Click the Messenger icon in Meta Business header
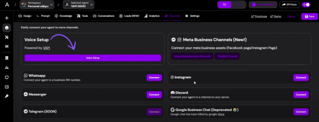319x122 pixels. (173, 40)
